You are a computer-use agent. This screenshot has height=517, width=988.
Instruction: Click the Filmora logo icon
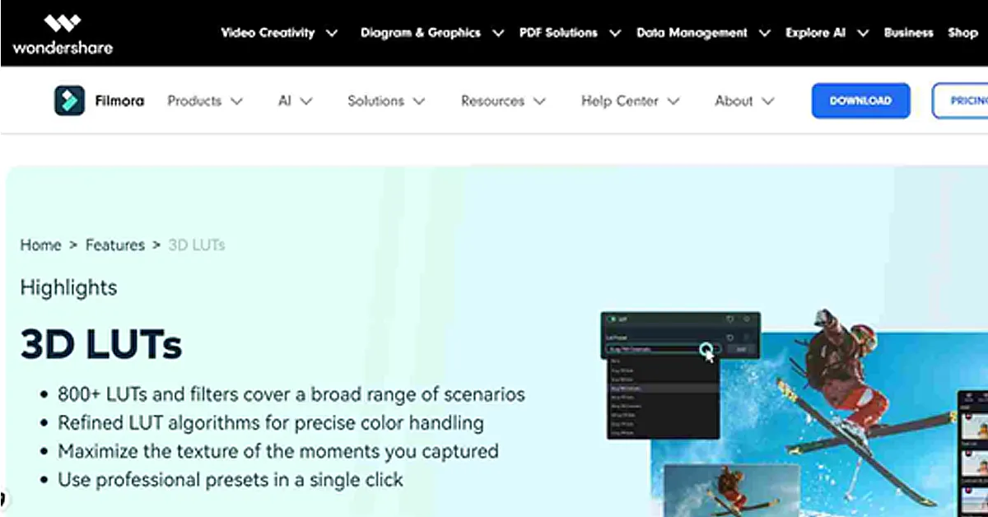69,101
